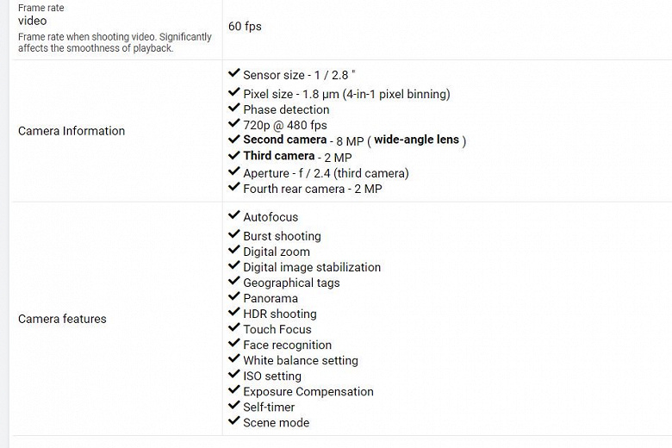Click the checkmark beside Scene mode

233,420
